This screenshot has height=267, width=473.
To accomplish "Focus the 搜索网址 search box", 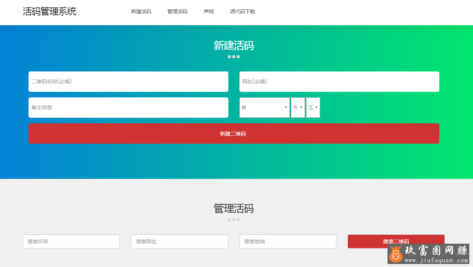I will (x=180, y=241).
